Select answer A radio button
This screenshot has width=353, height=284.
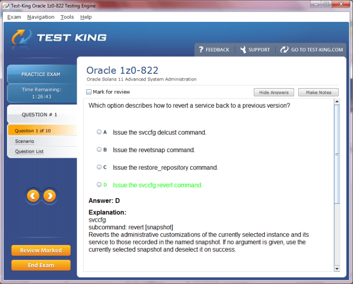pos(99,132)
